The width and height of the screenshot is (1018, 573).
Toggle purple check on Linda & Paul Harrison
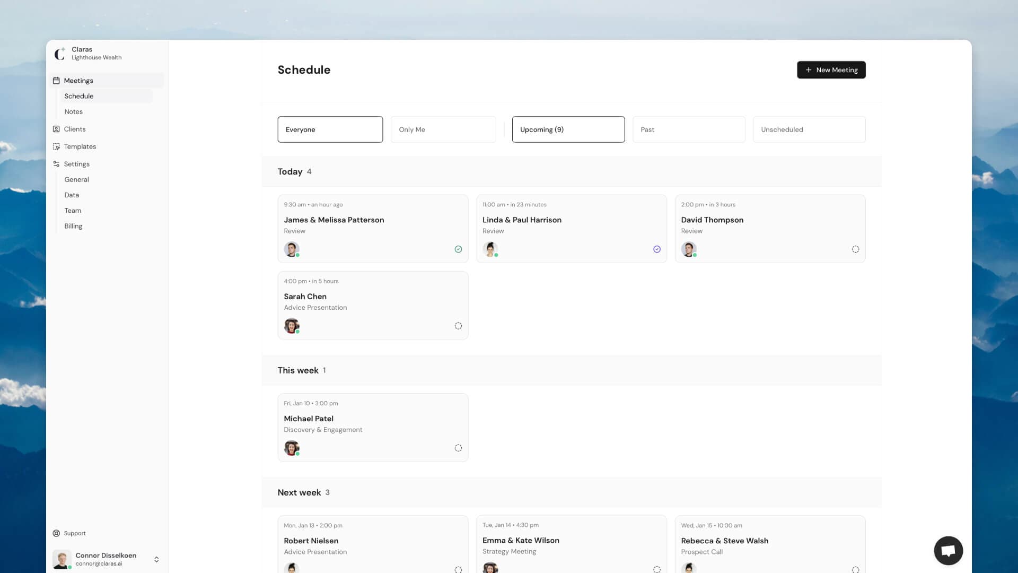[656, 249]
